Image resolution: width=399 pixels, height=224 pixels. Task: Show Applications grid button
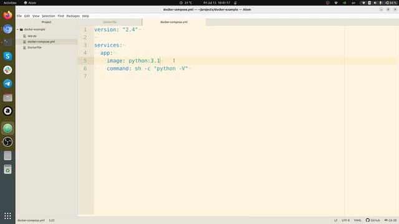tap(7, 216)
